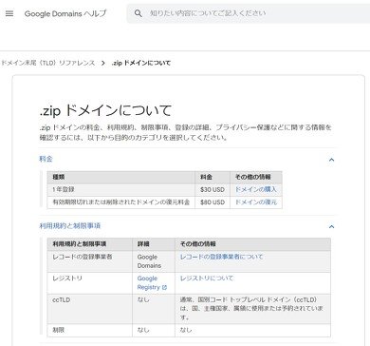The height and width of the screenshot is (346, 370).
Task: Click the 料金 section heading
Action: pos(46,159)
